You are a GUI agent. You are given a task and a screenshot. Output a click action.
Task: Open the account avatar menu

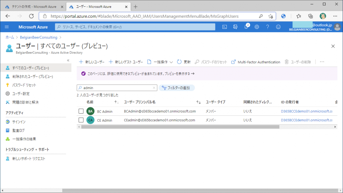tap(337, 27)
